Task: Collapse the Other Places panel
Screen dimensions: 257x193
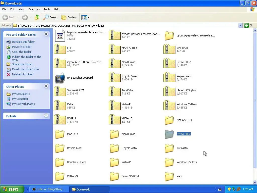Action: click(46, 86)
